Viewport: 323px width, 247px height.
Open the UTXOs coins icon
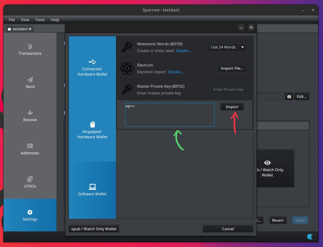[x=30, y=179]
